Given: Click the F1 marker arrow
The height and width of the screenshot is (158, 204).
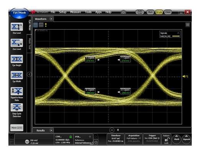Looking at the screenshot, I should [184, 76].
